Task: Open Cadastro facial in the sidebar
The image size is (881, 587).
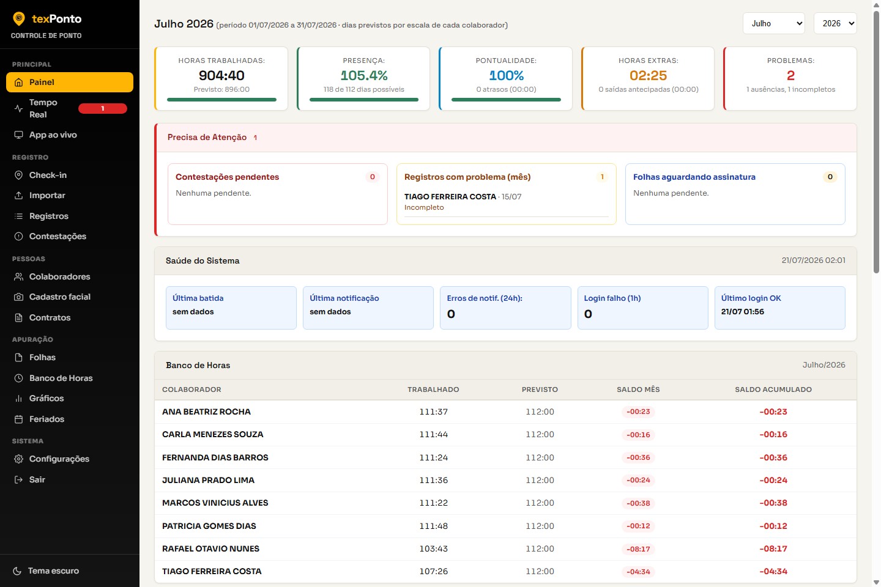Action: [x=70, y=297]
